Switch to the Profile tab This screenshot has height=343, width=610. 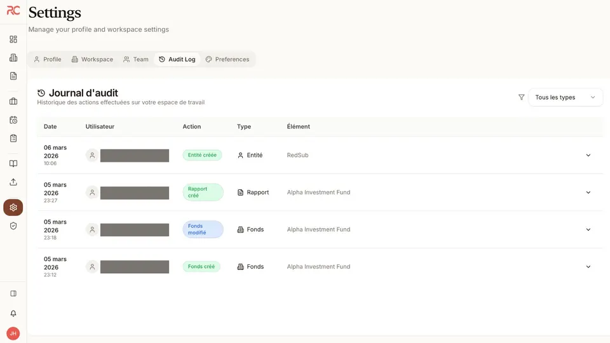coord(48,59)
